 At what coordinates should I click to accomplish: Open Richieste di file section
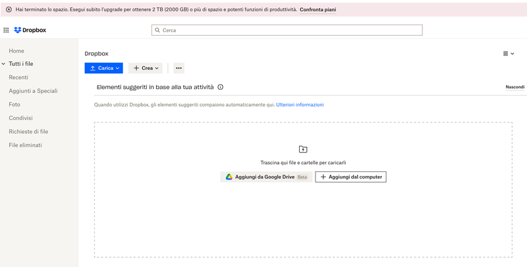click(x=28, y=131)
